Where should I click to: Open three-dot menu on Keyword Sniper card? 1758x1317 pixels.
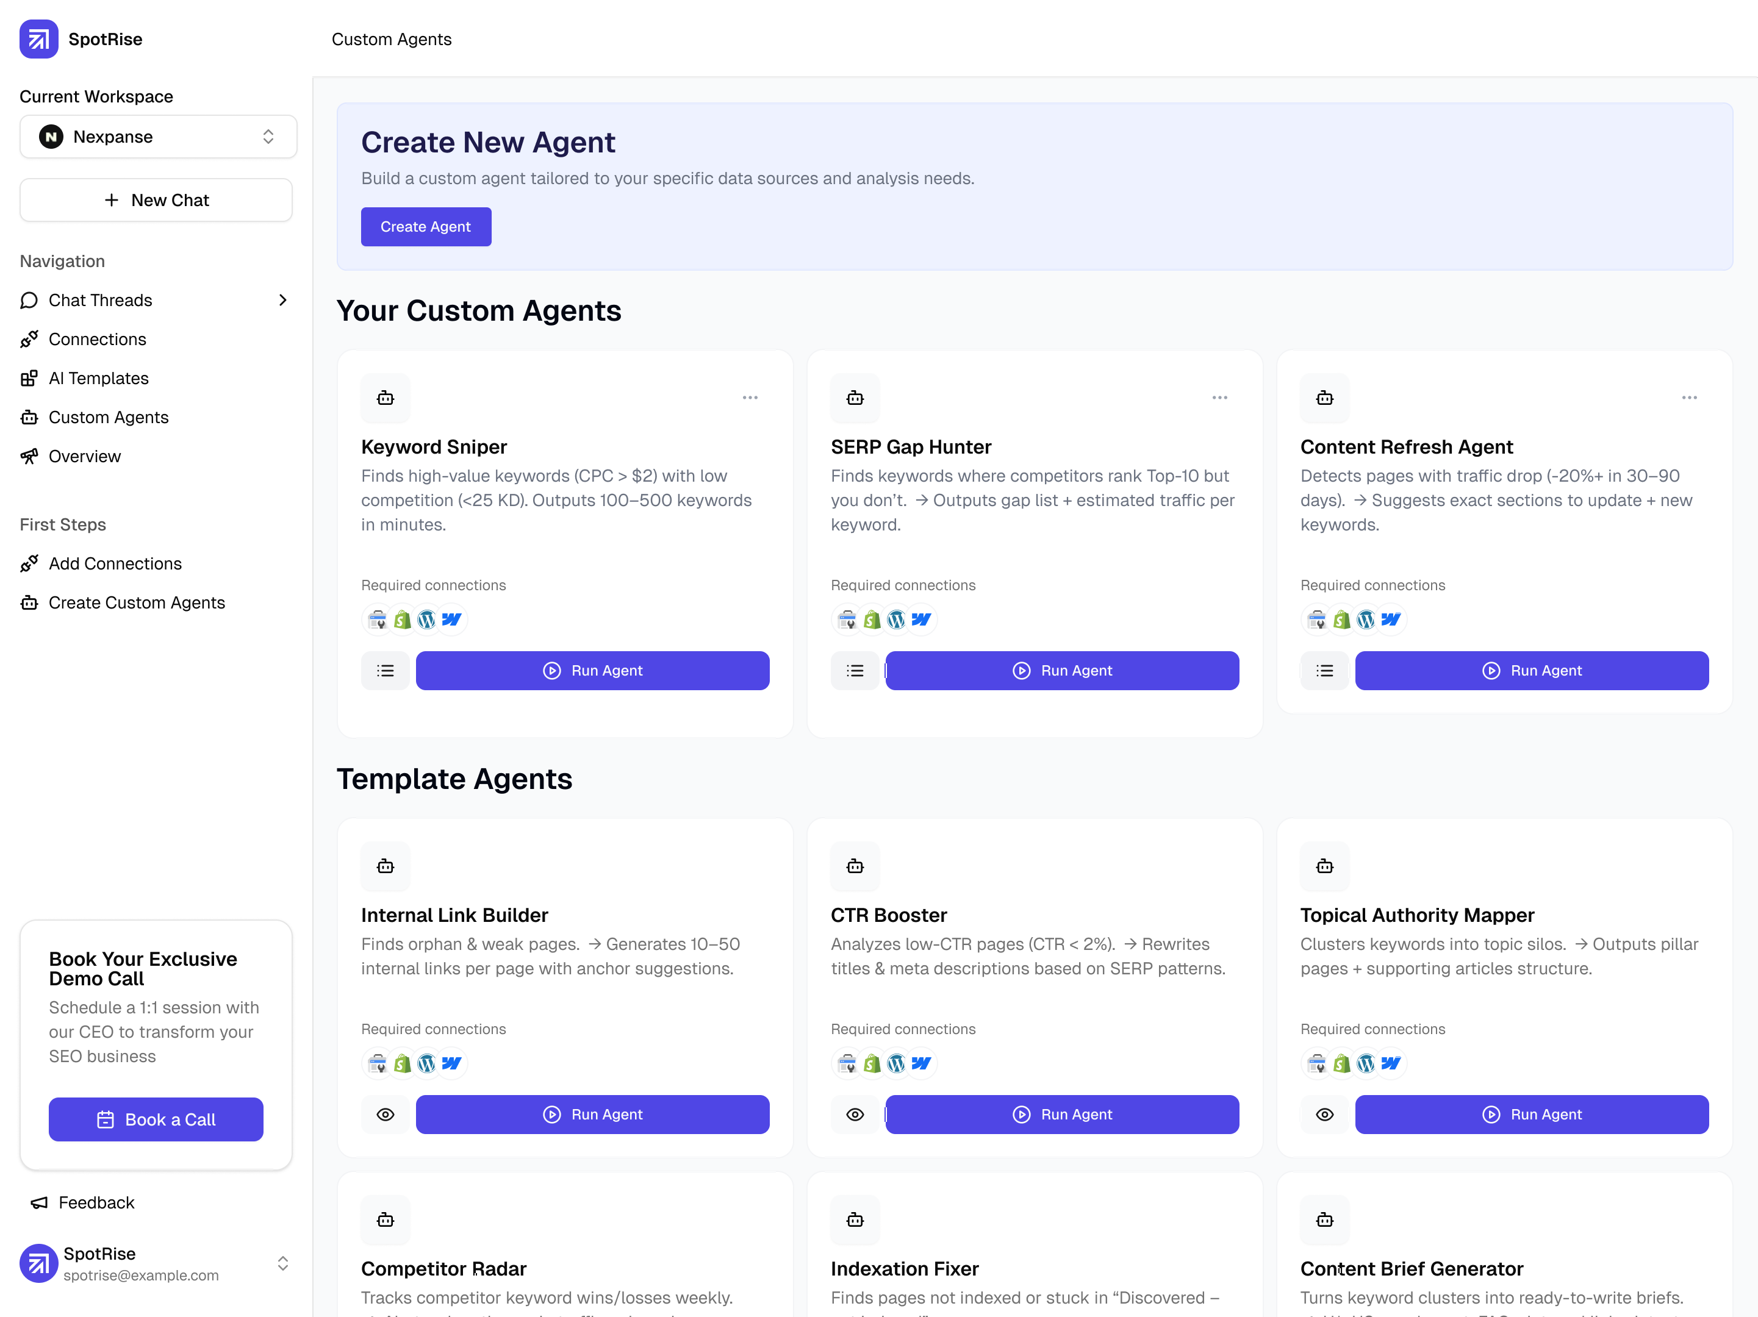[x=750, y=397]
